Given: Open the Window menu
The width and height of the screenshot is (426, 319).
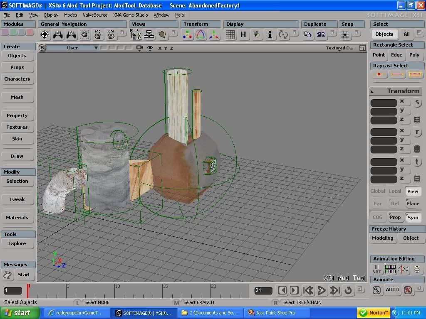Looking at the screenshot, I should pos(161,15).
